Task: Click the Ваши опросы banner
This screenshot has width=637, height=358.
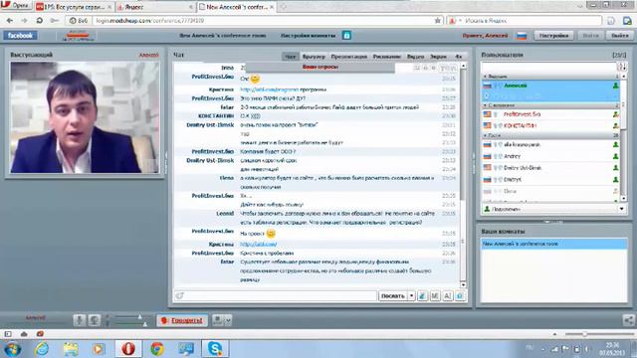Action: point(320,67)
